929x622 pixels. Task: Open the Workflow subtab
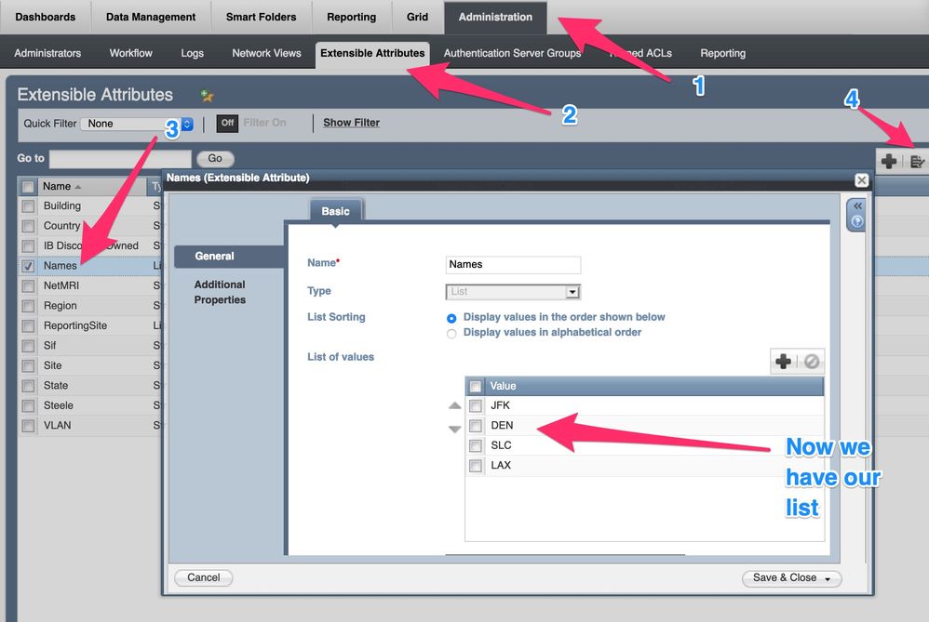click(x=131, y=53)
